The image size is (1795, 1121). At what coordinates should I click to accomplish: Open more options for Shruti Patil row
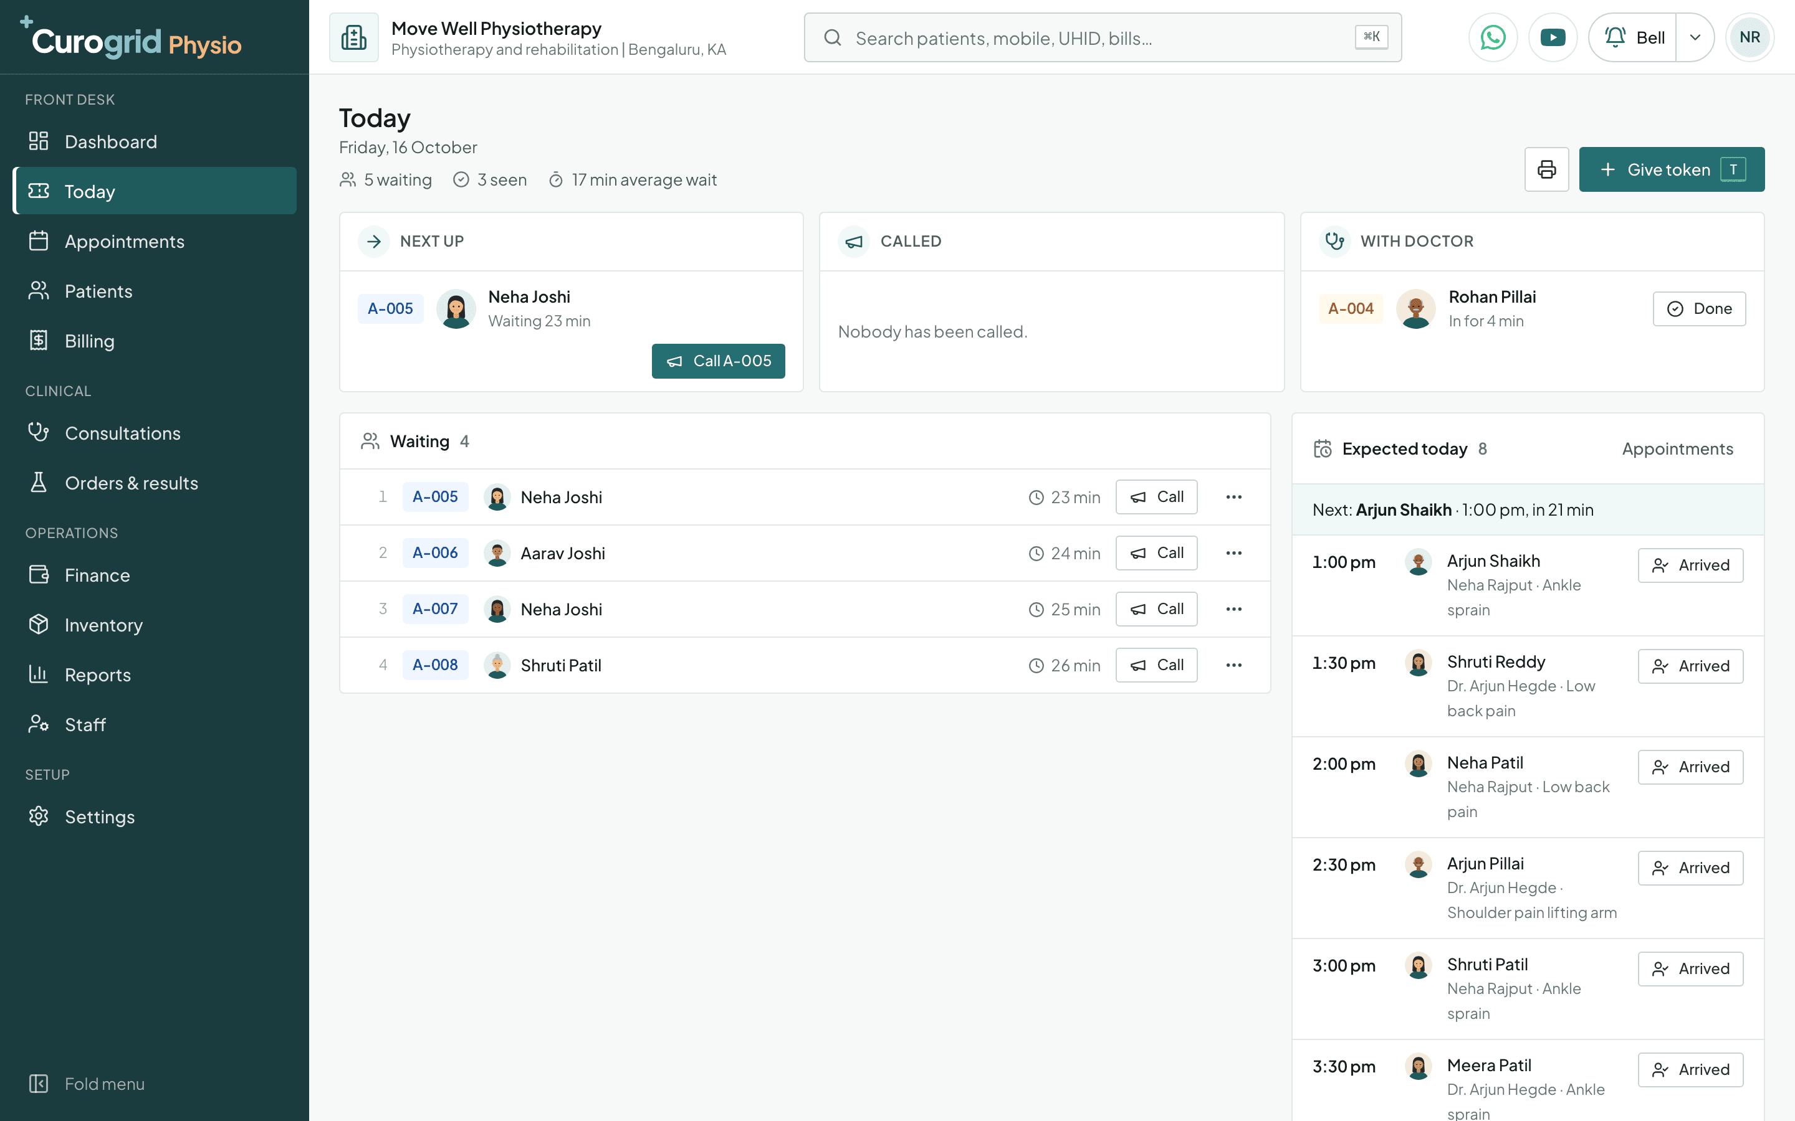[1233, 665]
